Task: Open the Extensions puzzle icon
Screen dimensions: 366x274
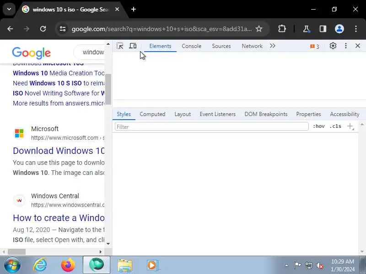Action: [282, 29]
